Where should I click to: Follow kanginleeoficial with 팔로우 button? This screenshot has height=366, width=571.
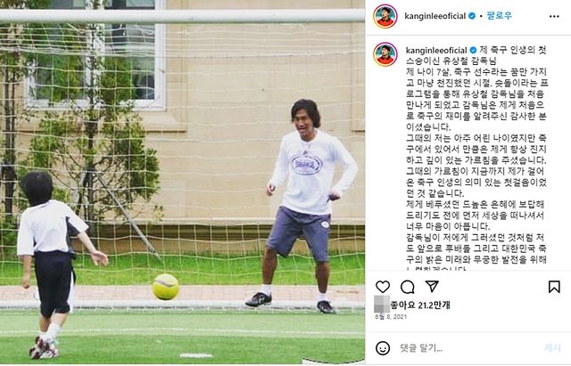[500, 16]
